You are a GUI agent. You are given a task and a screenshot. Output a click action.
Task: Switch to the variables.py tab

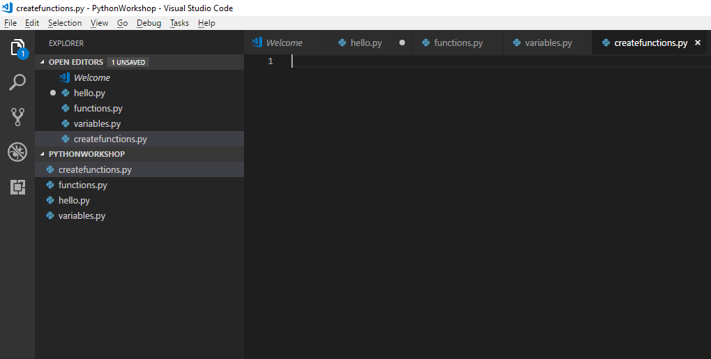[x=547, y=43]
